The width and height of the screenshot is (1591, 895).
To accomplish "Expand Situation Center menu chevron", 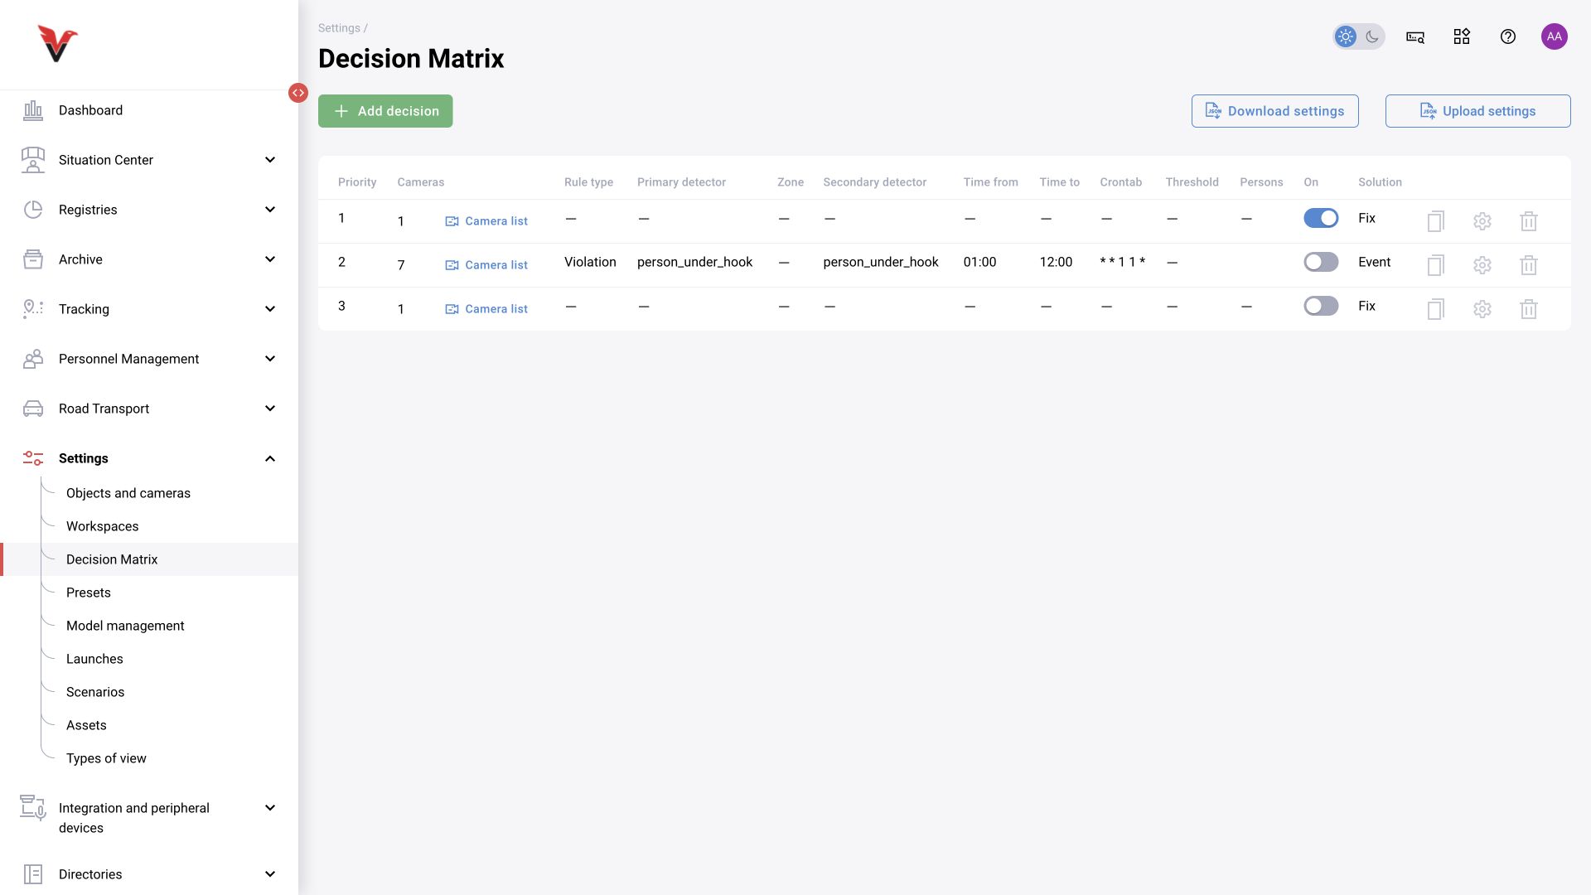I will (270, 160).
